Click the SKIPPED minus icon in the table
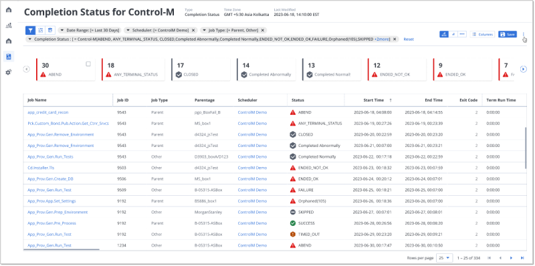Screen dimensions: 535x266 (x=293, y=212)
